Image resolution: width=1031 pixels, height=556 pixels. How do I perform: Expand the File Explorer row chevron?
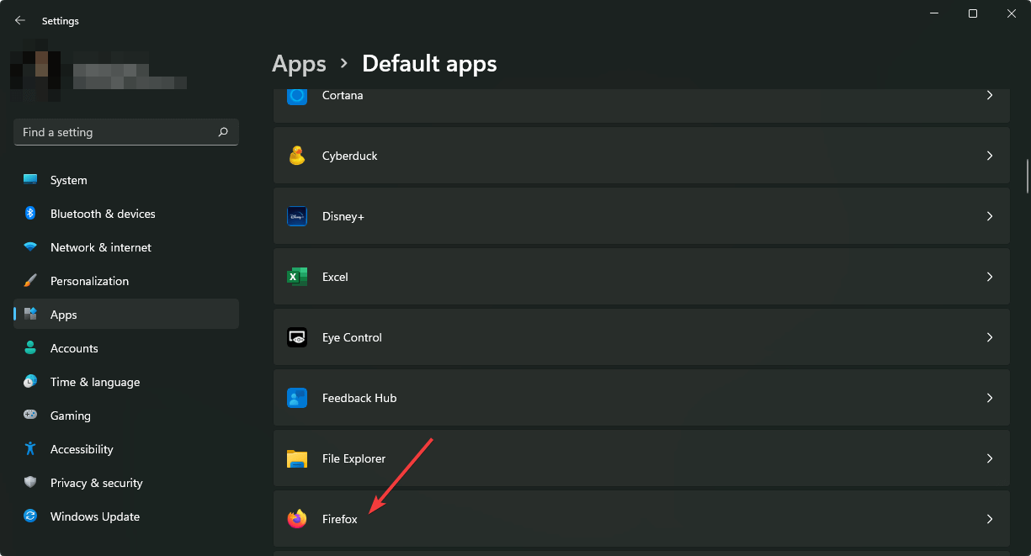pyautogui.click(x=990, y=458)
